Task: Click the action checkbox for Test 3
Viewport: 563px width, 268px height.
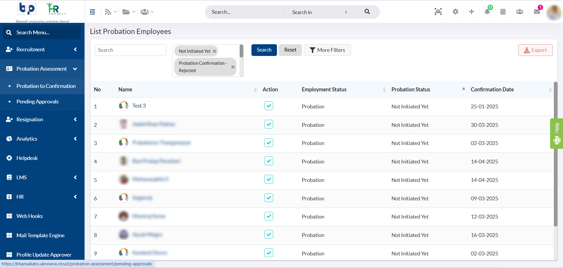Action: point(268,106)
